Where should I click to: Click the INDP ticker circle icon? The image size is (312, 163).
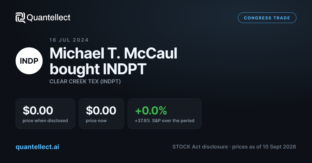coord(29,61)
